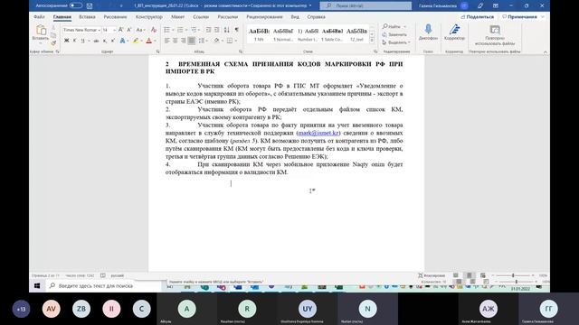
Task: Open the numbered list dropdown
Action: click(x=187, y=30)
